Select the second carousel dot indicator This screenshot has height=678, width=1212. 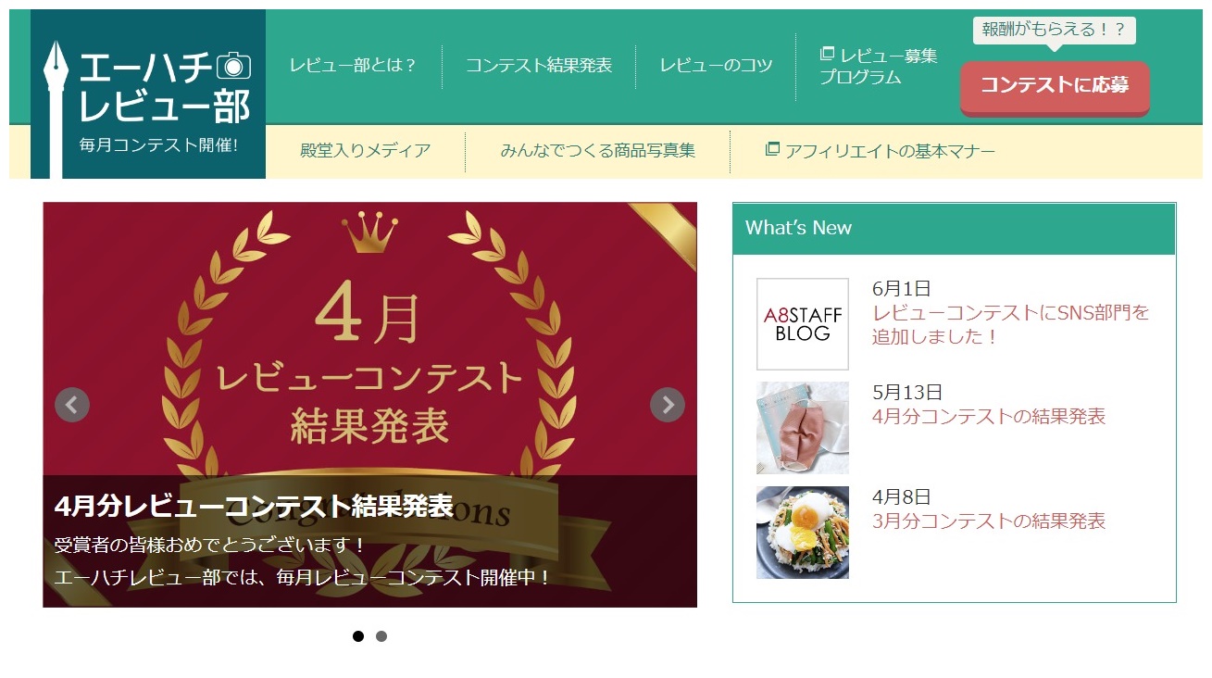tap(381, 636)
